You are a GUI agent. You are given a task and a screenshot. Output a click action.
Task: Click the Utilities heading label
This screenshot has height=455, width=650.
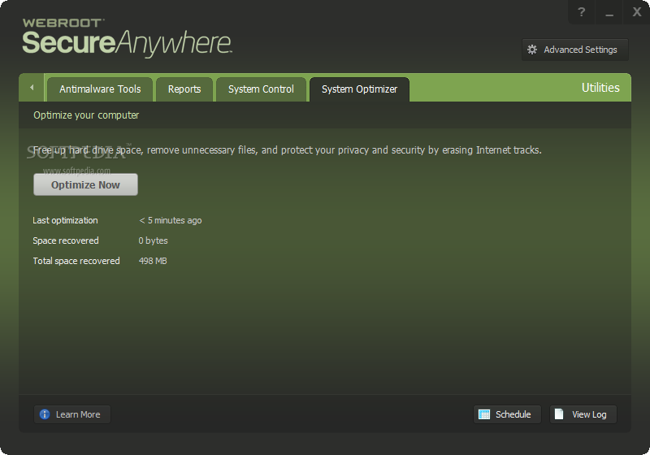tap(600, 88)
